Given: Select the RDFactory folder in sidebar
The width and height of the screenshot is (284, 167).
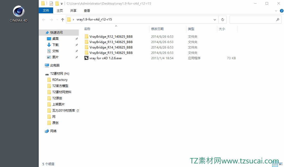Looking at the screenshot, I should 60,80.
